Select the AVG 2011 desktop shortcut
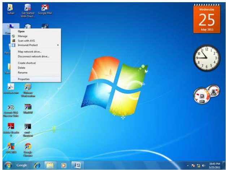Viewport: 226px width, 170px height. coord(11,148)
